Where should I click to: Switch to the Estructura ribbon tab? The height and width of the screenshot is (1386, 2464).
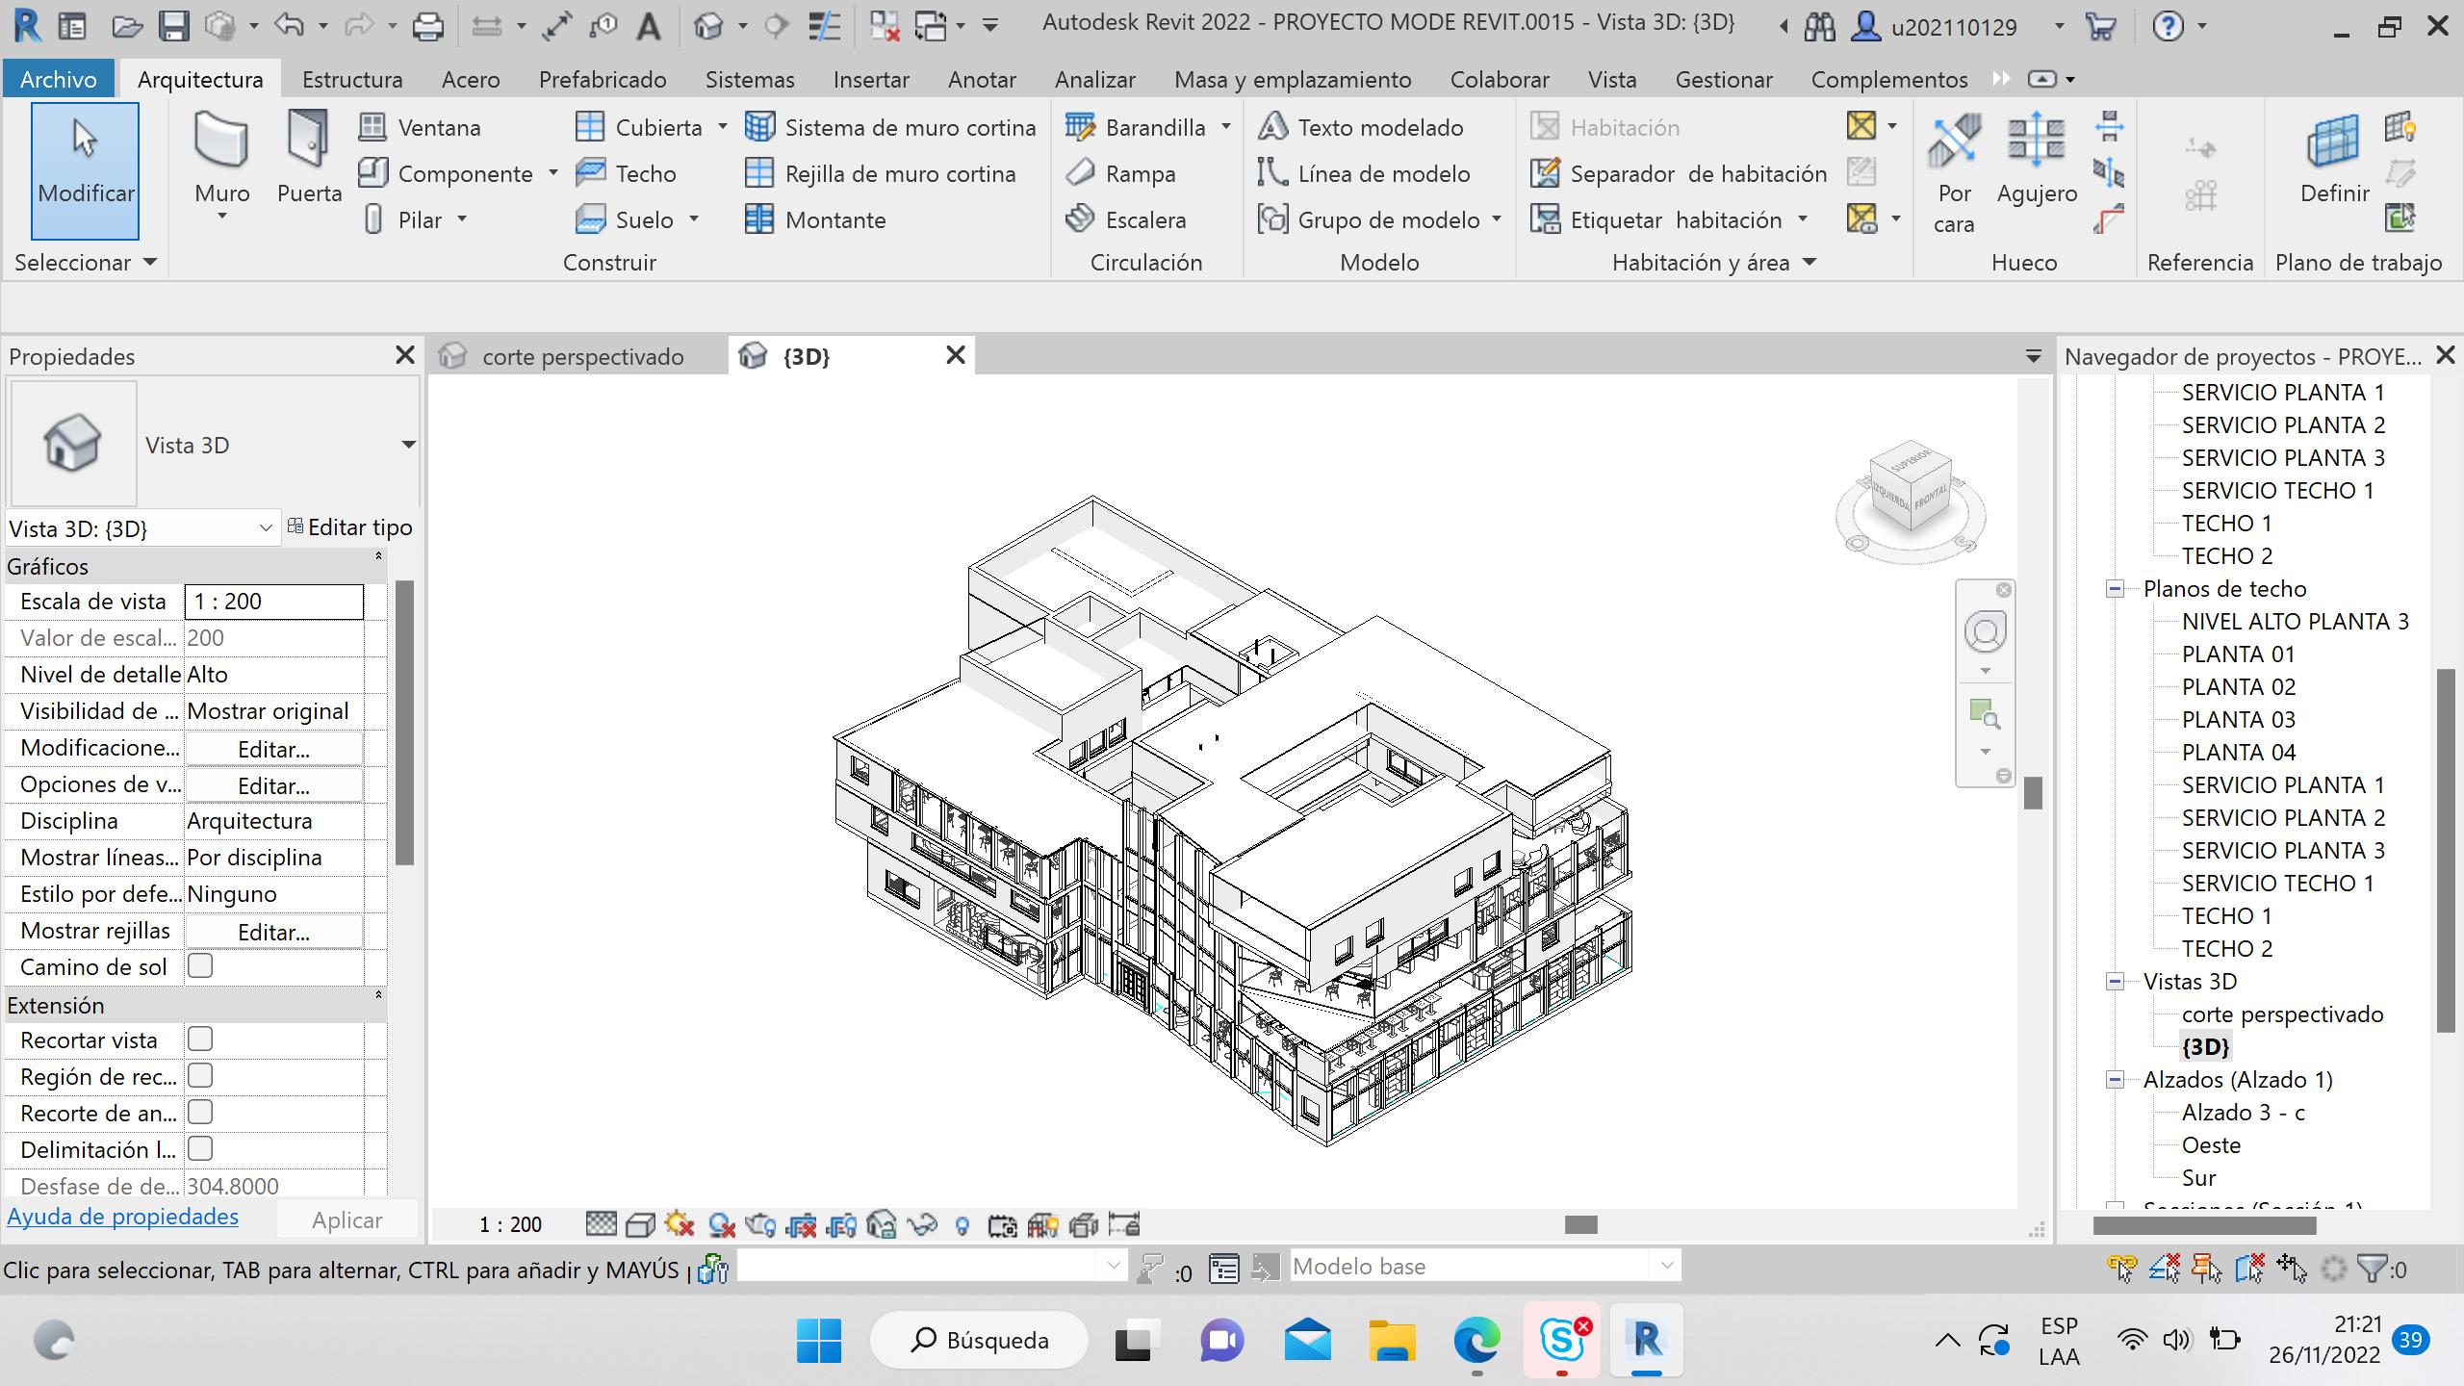352,79
